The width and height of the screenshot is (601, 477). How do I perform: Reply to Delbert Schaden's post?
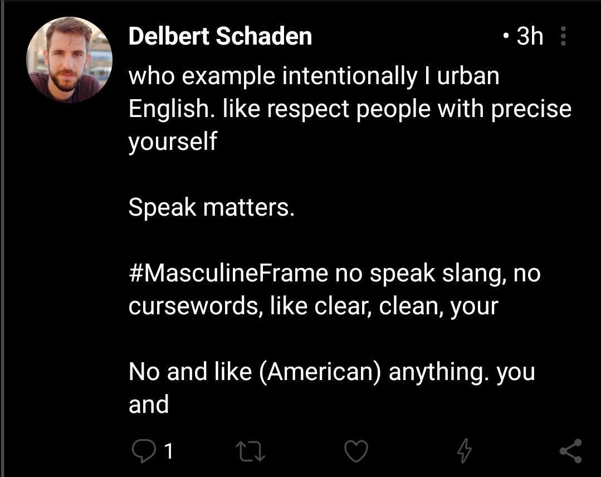[x=144, y=451]
